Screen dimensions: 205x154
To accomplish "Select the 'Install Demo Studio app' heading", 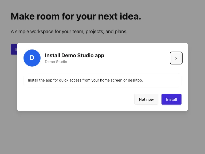I will (74, 55).
